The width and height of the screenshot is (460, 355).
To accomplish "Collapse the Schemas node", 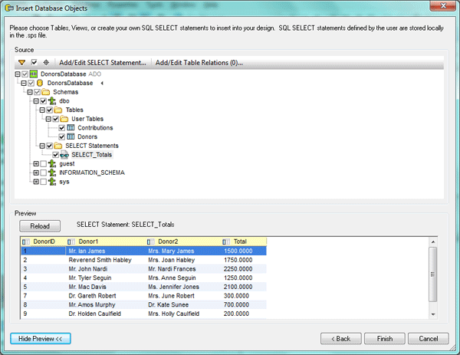I will click(30, 92).
